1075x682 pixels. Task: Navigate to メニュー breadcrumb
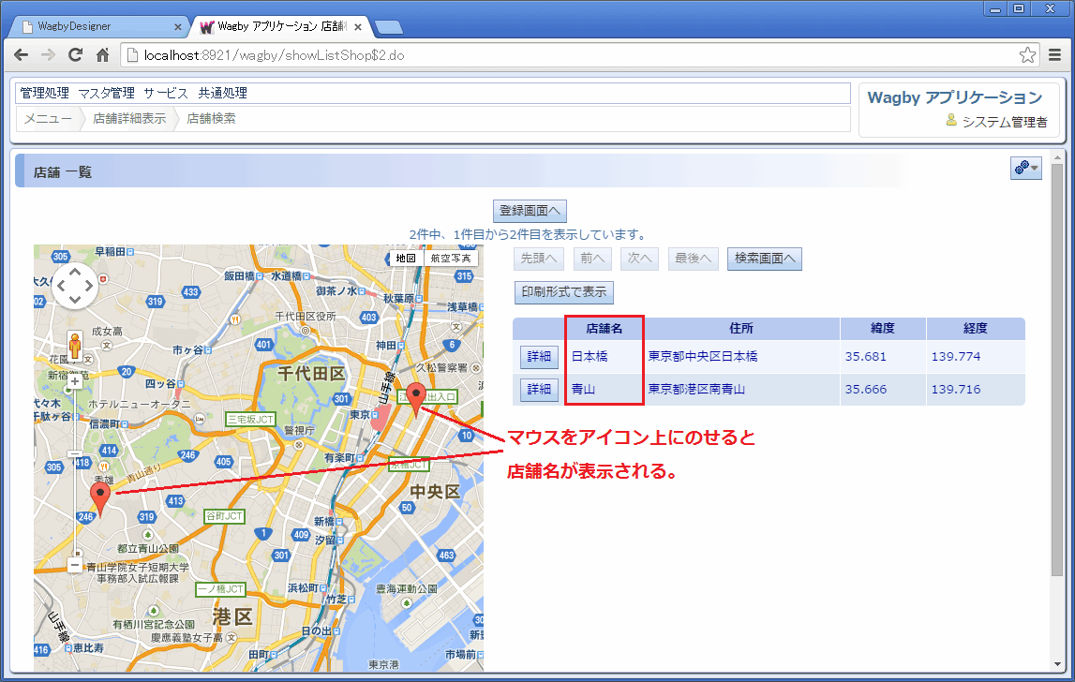(48, 119)
